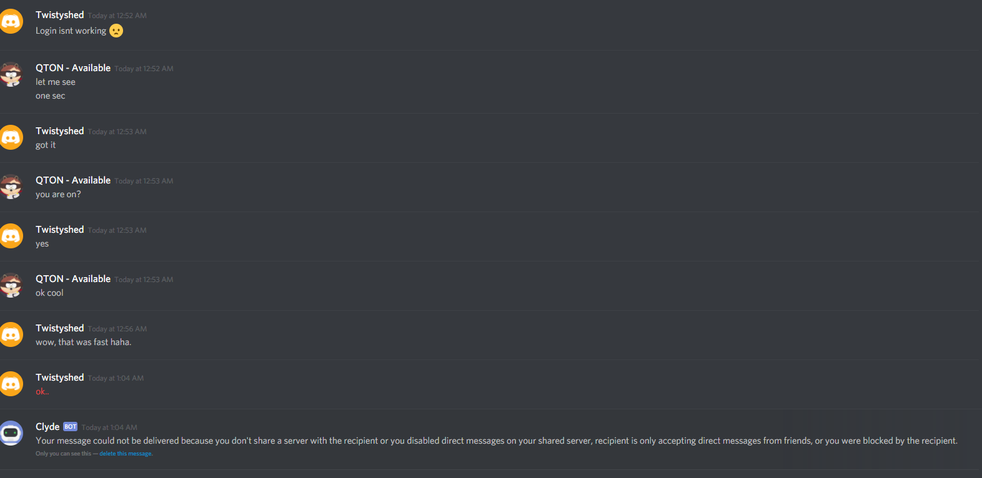Open QTON avatar beside "you are on?"
Viewport: 982px width, 478px height.
(11, 187)
